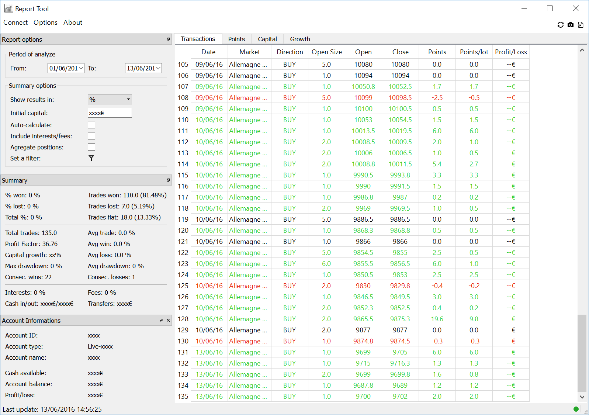Click the Initial capital input field

tap(110, 113)
